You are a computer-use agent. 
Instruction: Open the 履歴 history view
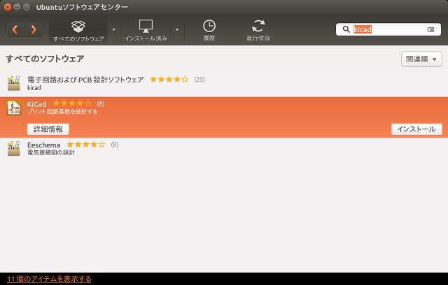[209, 31]
